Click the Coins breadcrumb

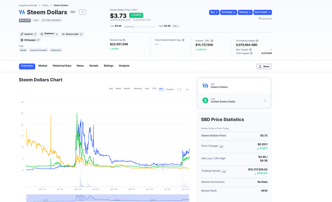pos(45,5)
